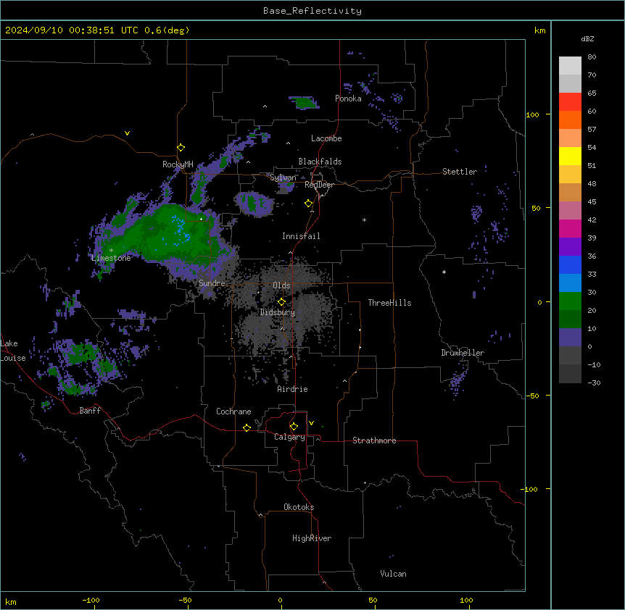Viewport: 625px width, 610px height.
Task: Click the HighRiver label
Action: [312, 538]
